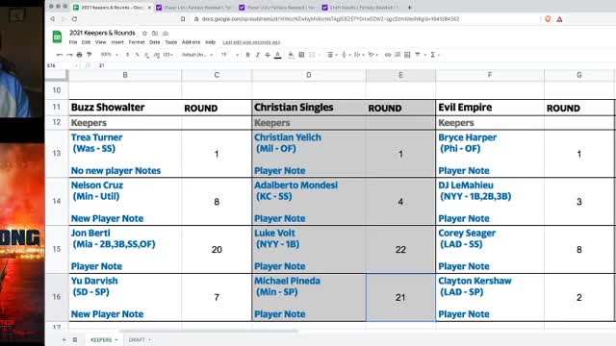
Task: Click the insert comment icon
Action: 398,55
